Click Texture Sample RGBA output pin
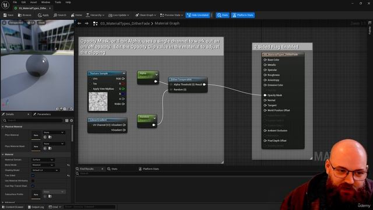Screen dimensions: 373x210 (123, 104)
